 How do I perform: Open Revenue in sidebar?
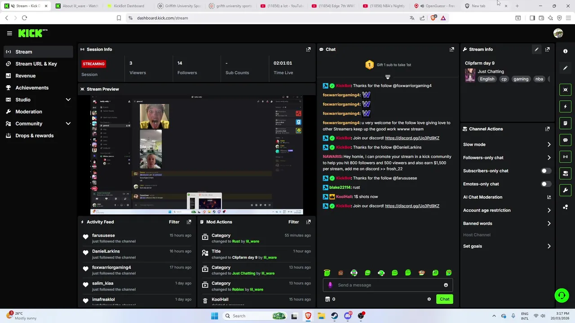38,76
